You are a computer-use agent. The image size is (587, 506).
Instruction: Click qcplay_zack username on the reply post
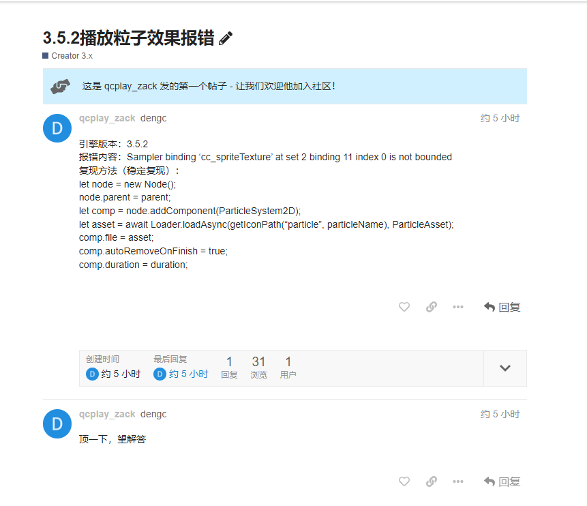[107, 414]
